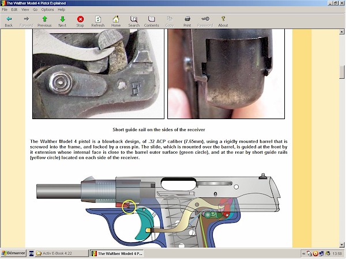Click the app icon in title bar

point(3,3)
